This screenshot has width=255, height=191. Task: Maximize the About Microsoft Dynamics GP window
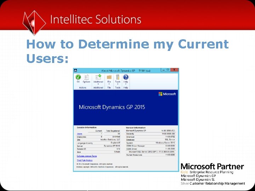coord(168,70)
